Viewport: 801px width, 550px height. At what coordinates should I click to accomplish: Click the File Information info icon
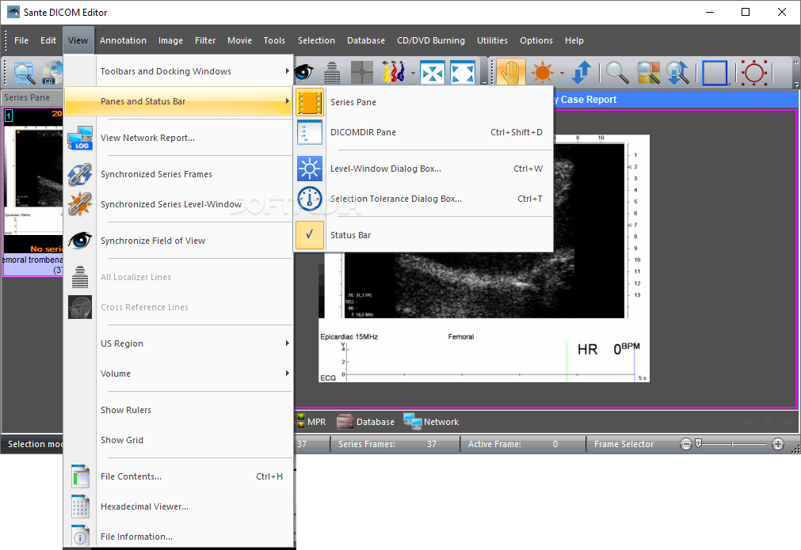pyautogui.click(x=80, y=537)
